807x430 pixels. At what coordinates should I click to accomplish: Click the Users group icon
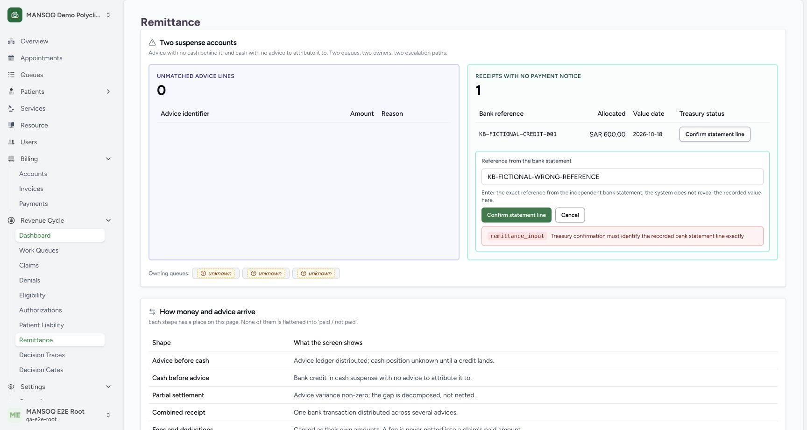[x=11, y=142]
